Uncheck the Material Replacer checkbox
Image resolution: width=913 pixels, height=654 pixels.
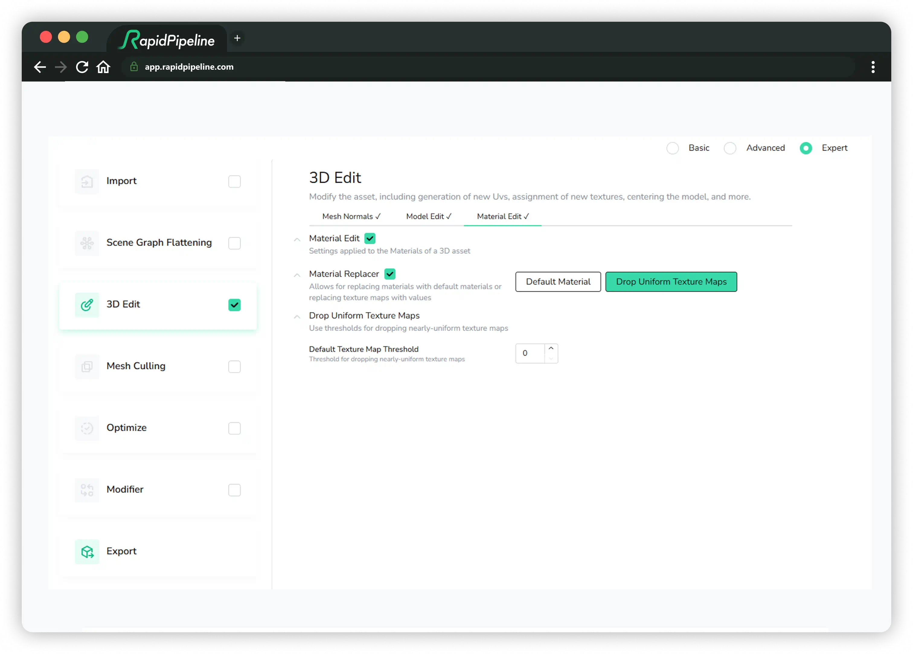pyautogui.click(x=390, y=274)
